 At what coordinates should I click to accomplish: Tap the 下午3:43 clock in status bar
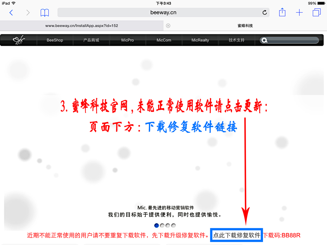(x=163, y=3)
